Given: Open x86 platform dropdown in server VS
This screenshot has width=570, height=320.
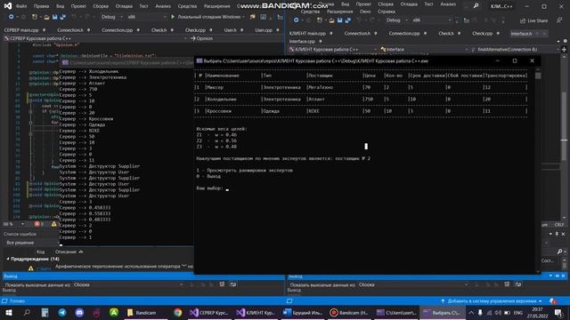Looking at the screenshot, I should pos(147,17).
